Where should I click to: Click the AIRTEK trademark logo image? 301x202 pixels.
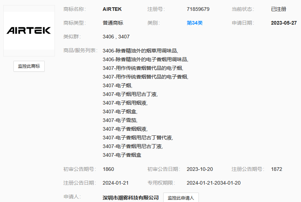click(29, 31)
